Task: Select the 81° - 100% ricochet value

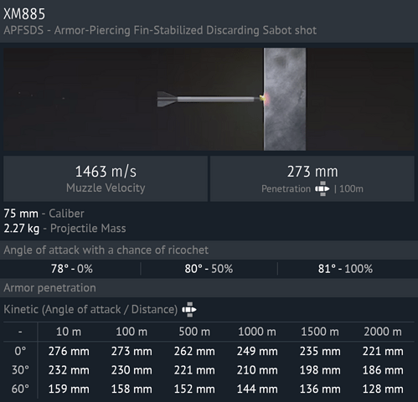Action: coord(345,269)
